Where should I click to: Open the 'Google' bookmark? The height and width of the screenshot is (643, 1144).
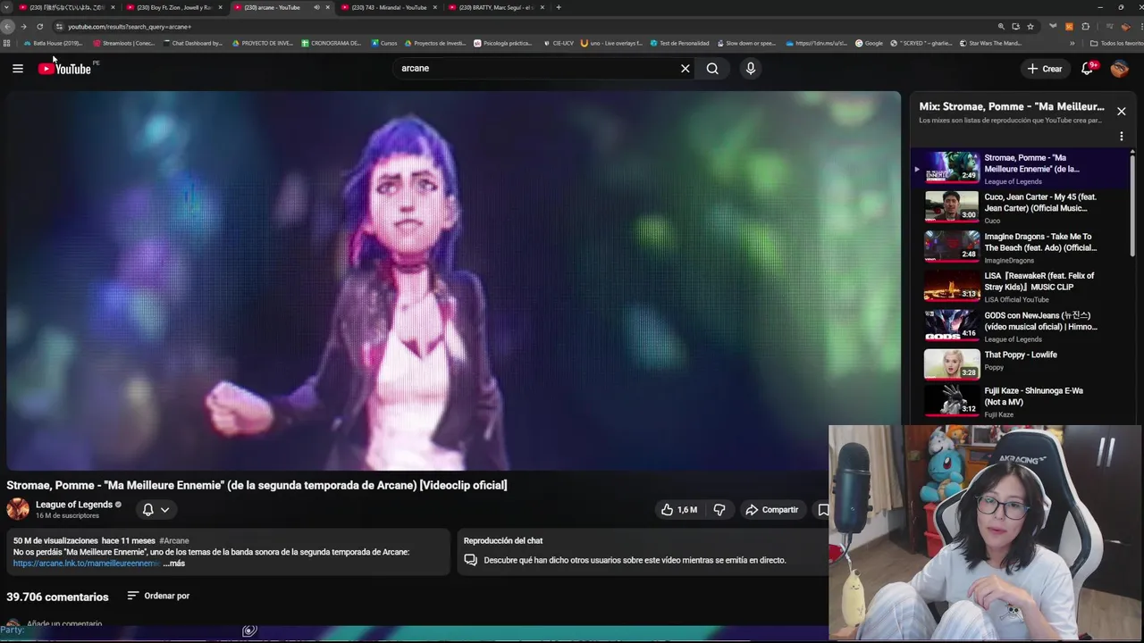(x=869, y=43)
